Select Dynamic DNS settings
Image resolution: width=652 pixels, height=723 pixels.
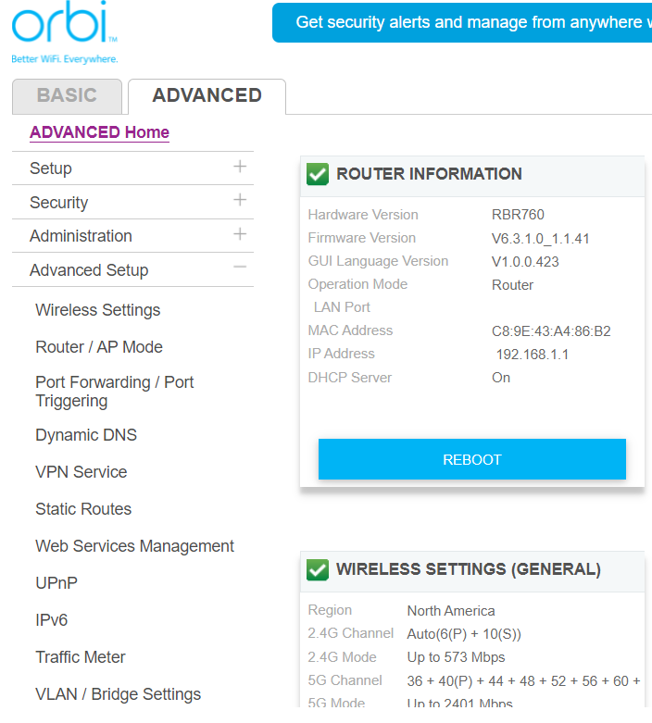coord(86,435)
